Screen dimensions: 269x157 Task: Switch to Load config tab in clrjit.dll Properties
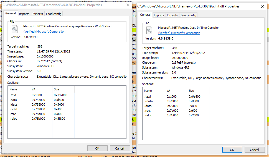(x=188, y=15)
